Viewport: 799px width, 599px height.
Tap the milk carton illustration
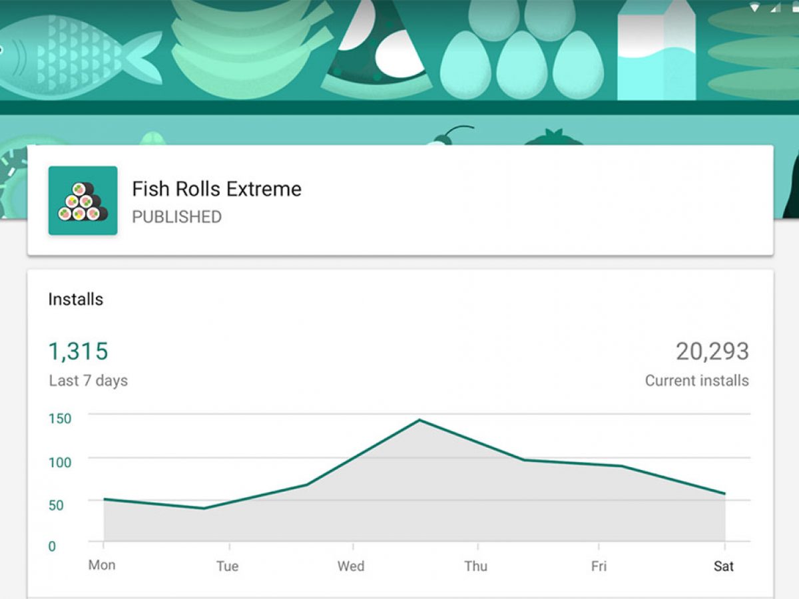[656, 50]
